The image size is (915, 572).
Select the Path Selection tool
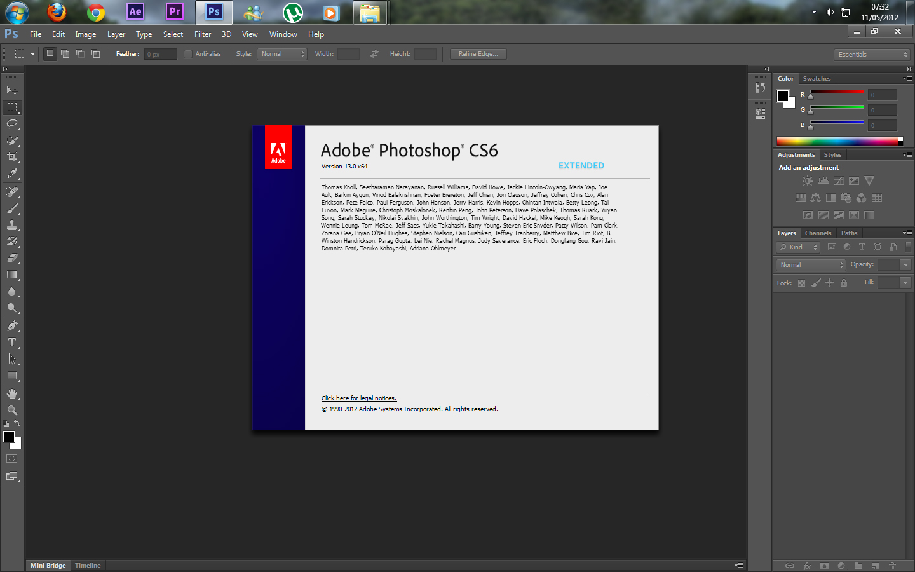(x=12, y=359)
